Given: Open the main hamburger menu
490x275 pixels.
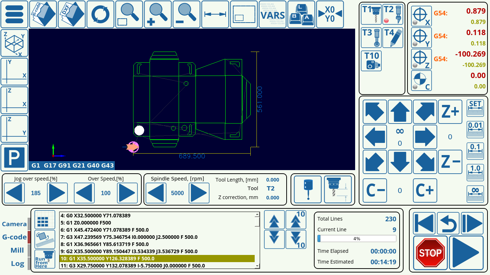Looking at the screenshot, I should (14, 14).
